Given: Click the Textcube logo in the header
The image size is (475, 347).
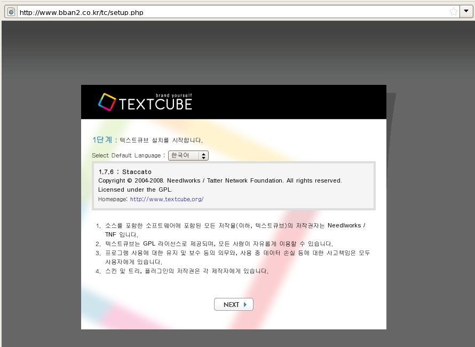Looking at the screenshot, I should 145,102.
